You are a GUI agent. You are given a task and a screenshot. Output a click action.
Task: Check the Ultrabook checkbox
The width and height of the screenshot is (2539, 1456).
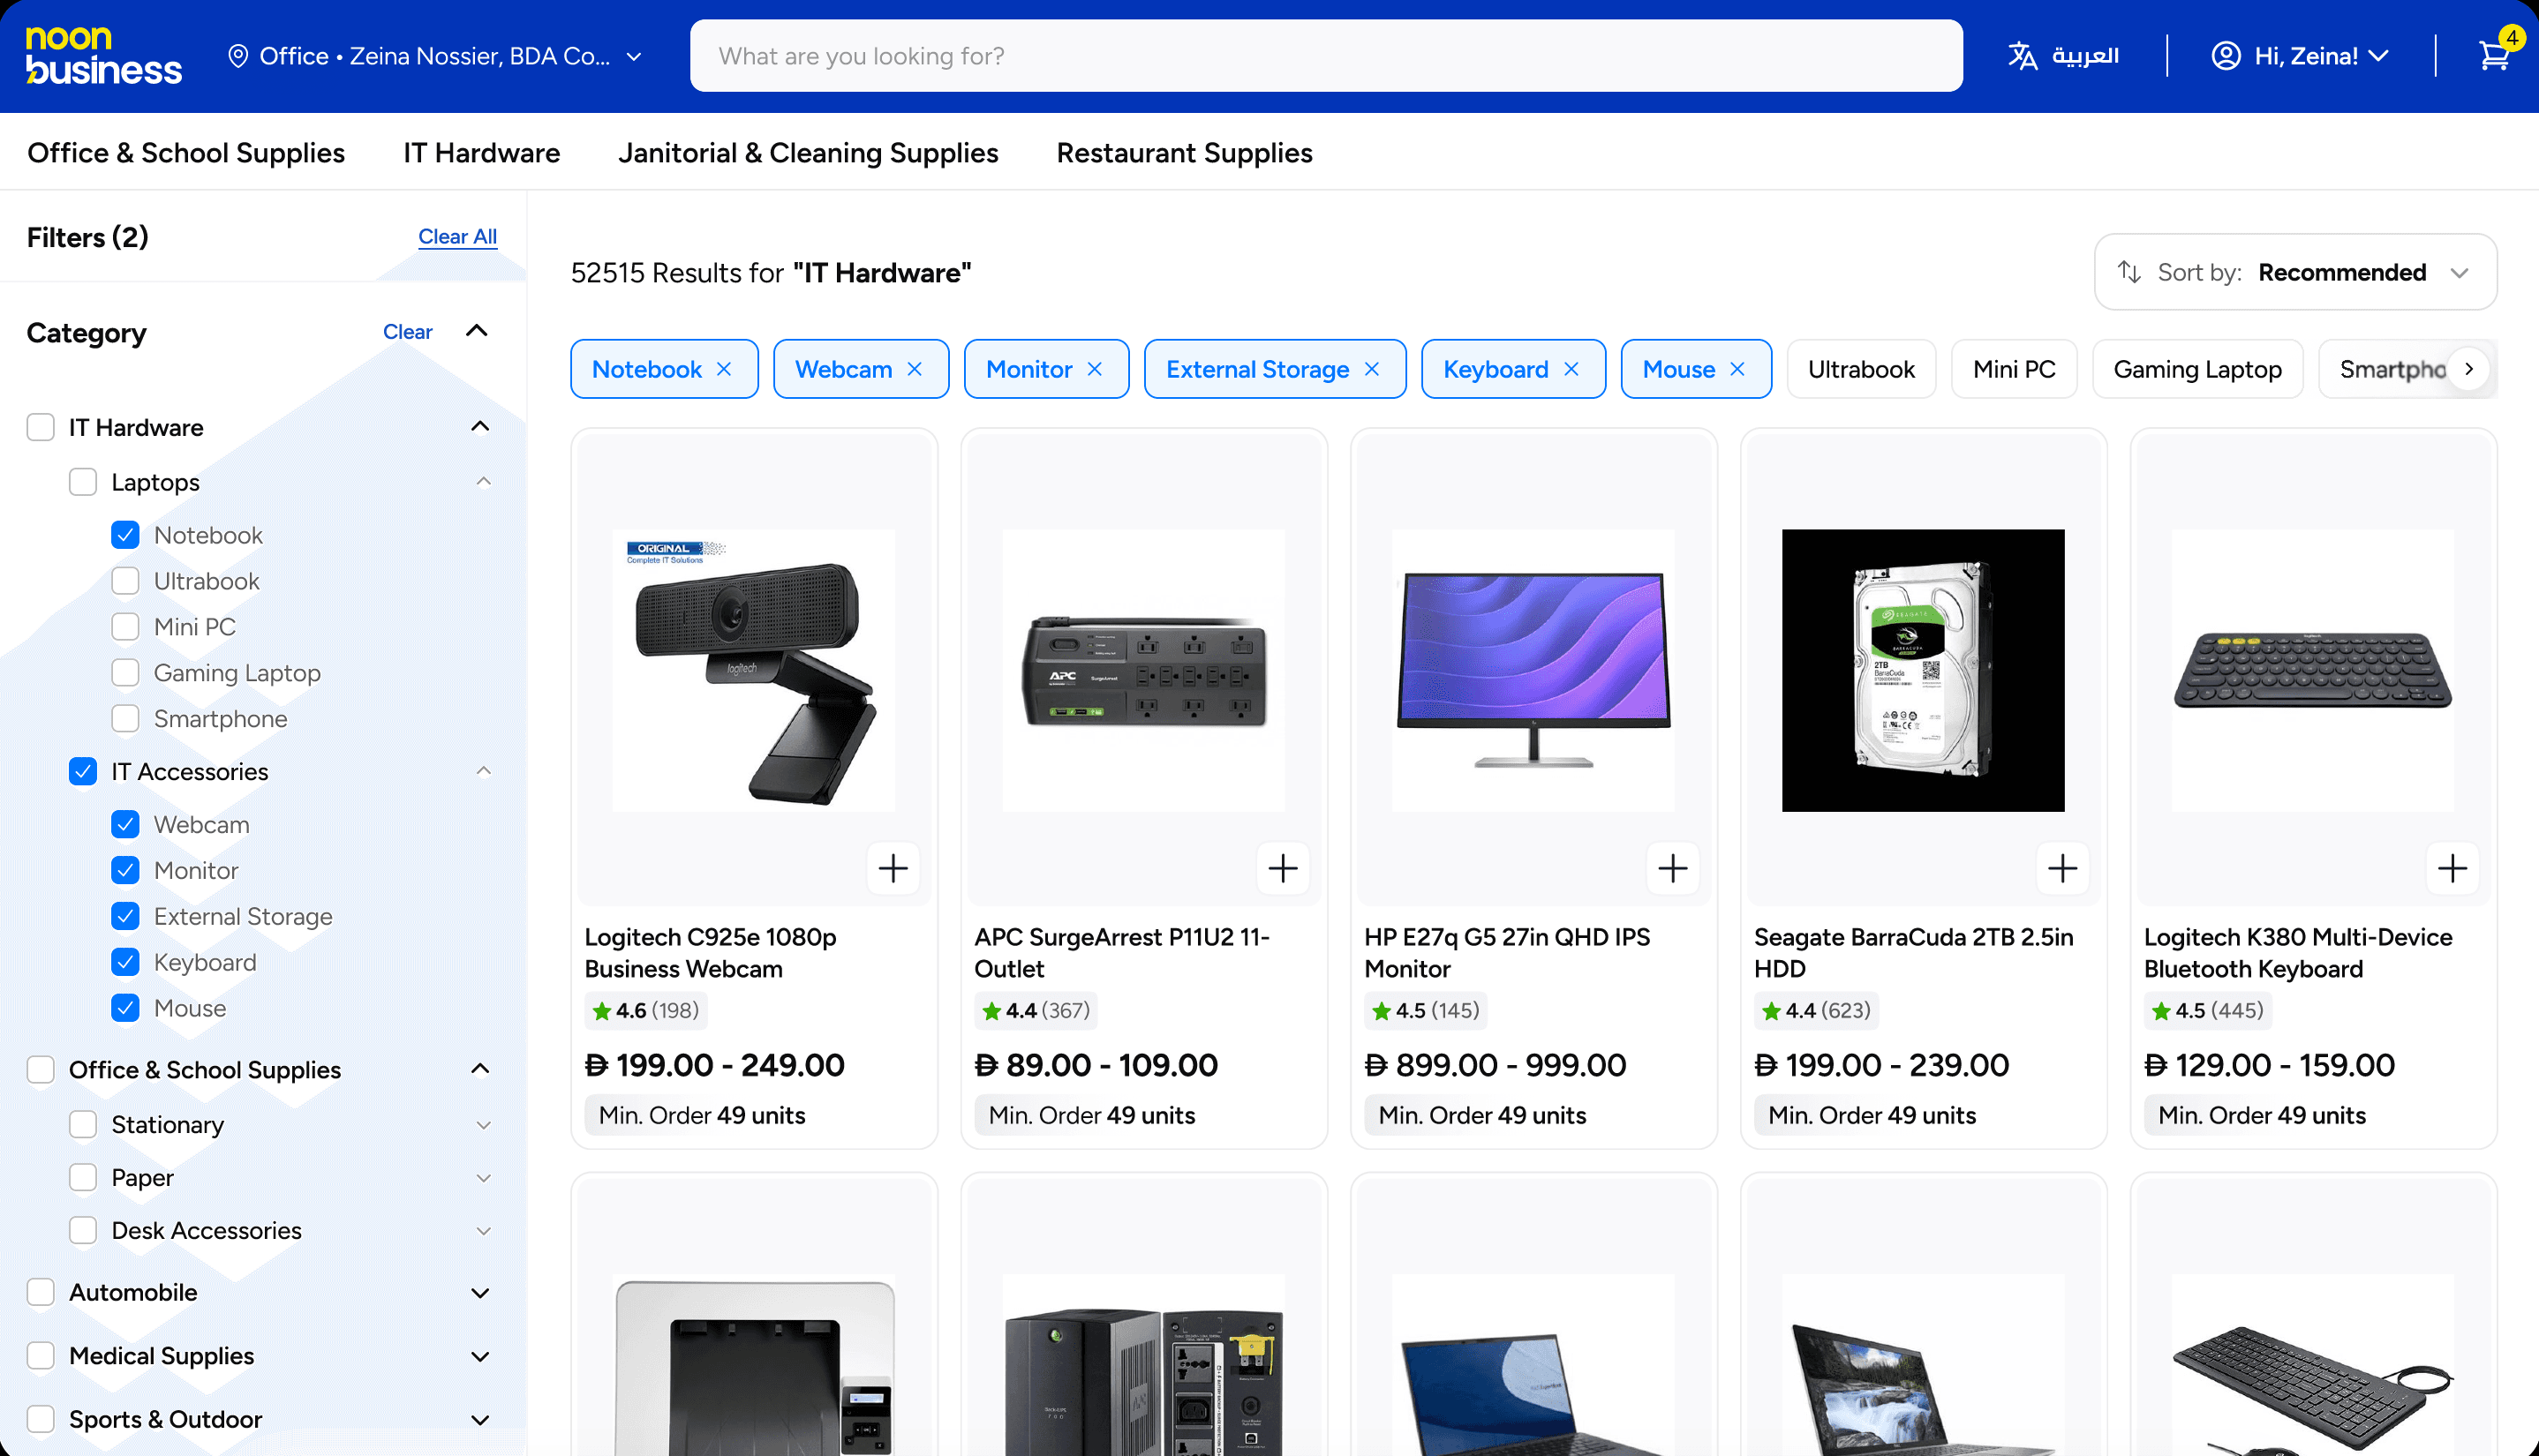click(125, 581)
